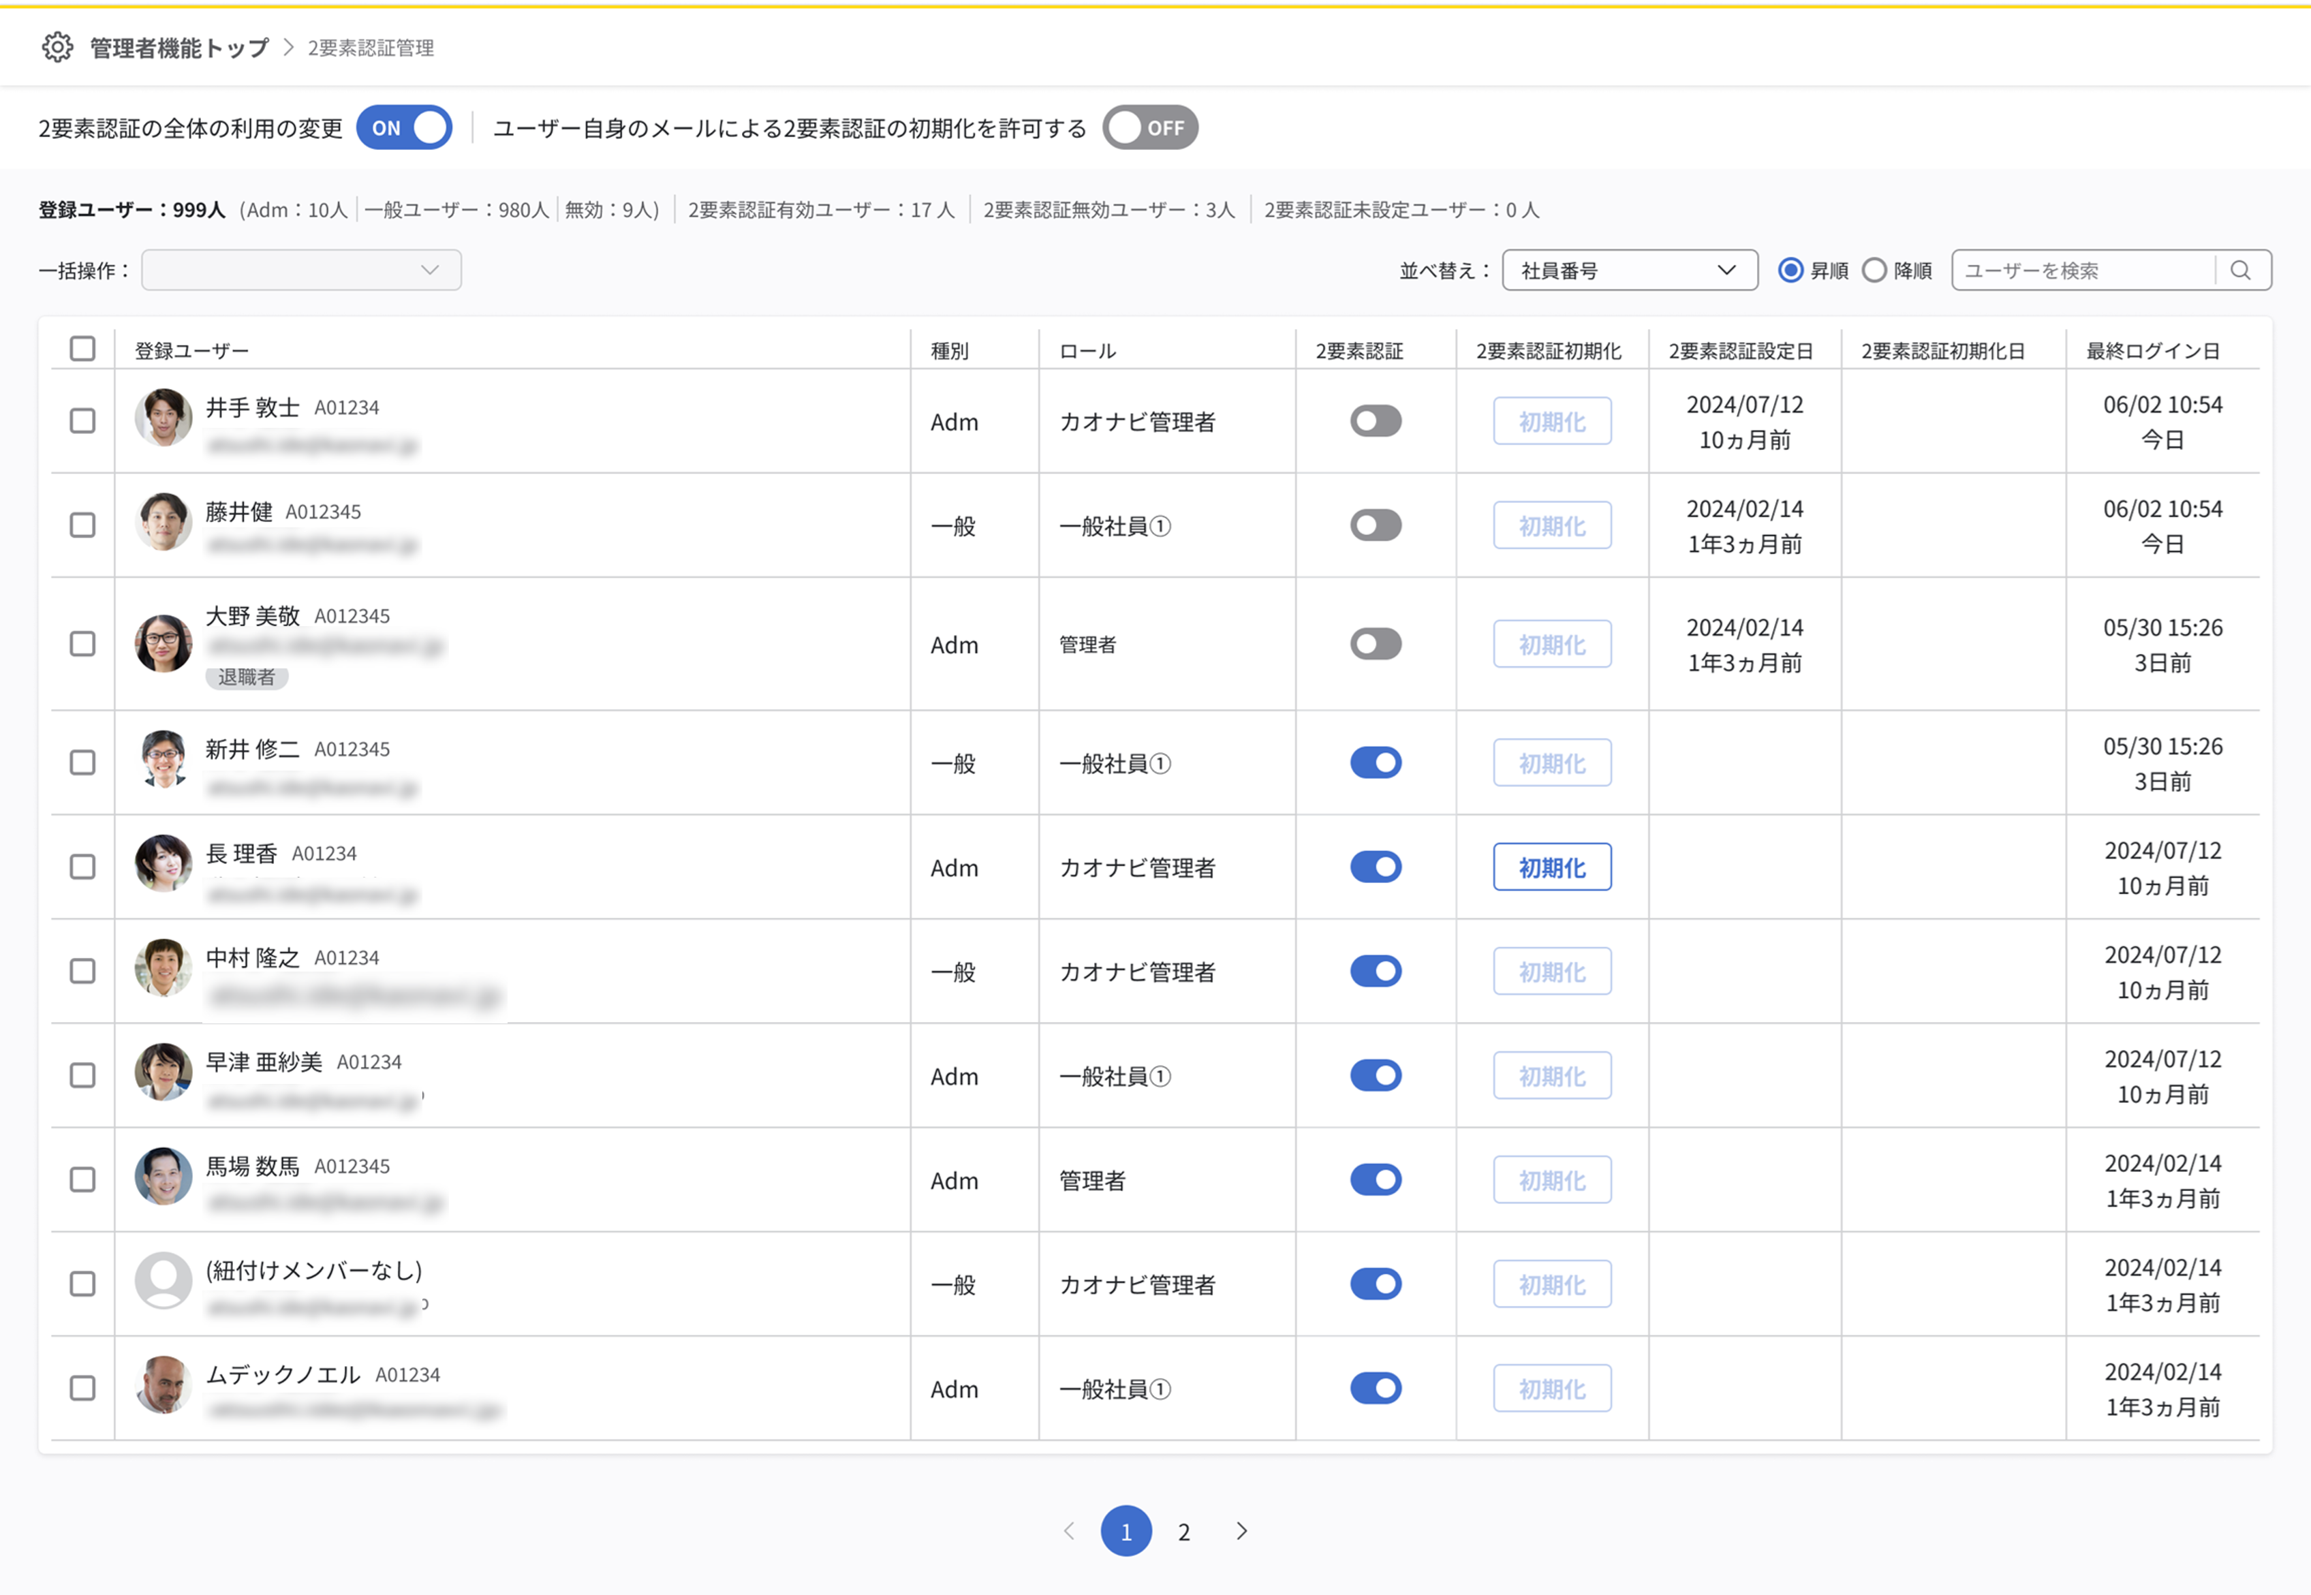Screen dimensions: 2311x1595
Task: Check the checkbox for 大野 美敬
Action: click(x=83, y=644)
